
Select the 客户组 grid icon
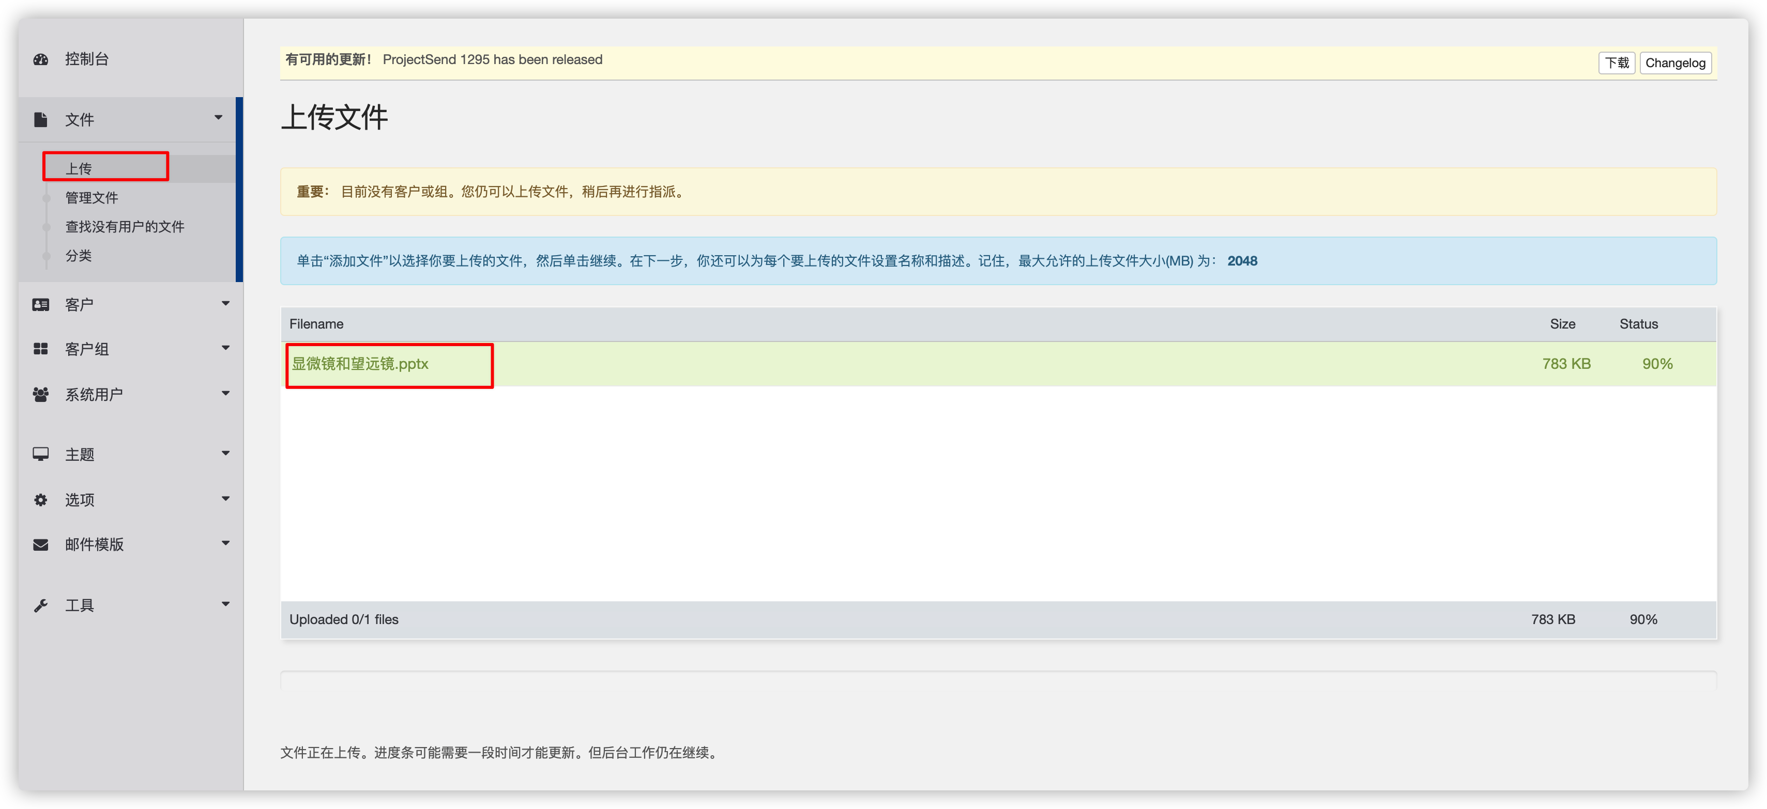pyautogui.click(x=40, y=348)
